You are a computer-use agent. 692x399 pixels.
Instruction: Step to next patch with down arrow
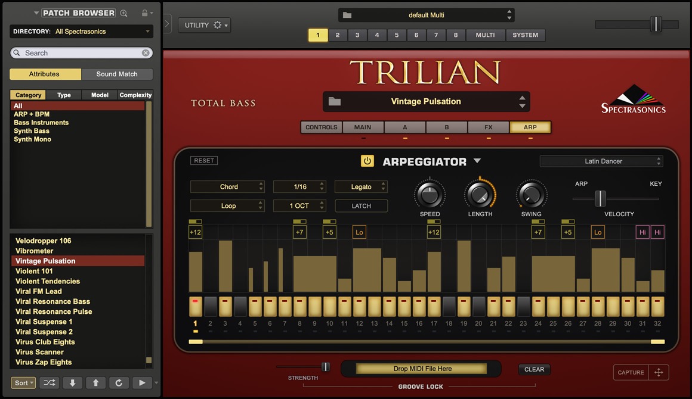[72, 383]
